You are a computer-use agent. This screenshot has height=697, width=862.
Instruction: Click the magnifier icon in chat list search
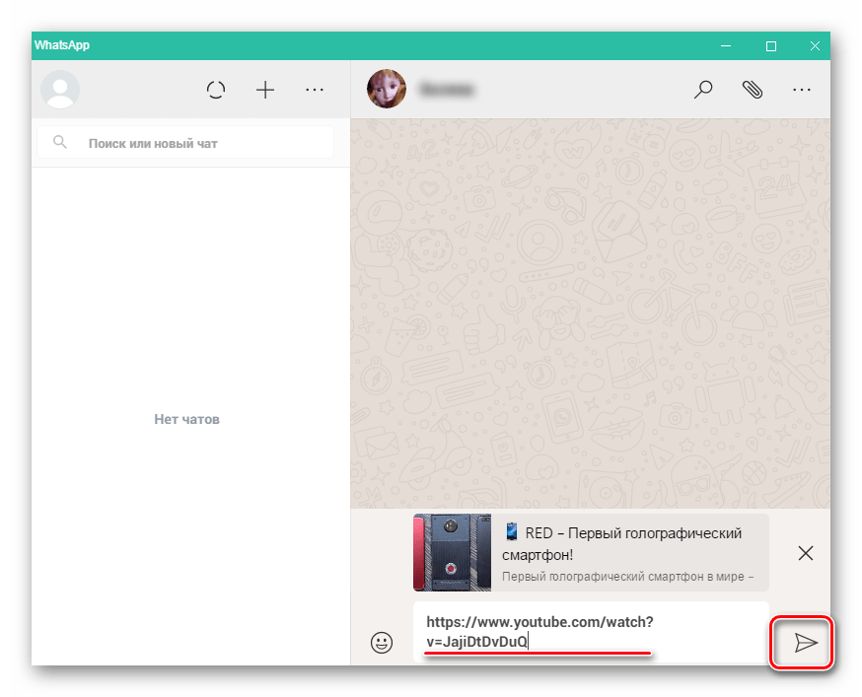60,143
